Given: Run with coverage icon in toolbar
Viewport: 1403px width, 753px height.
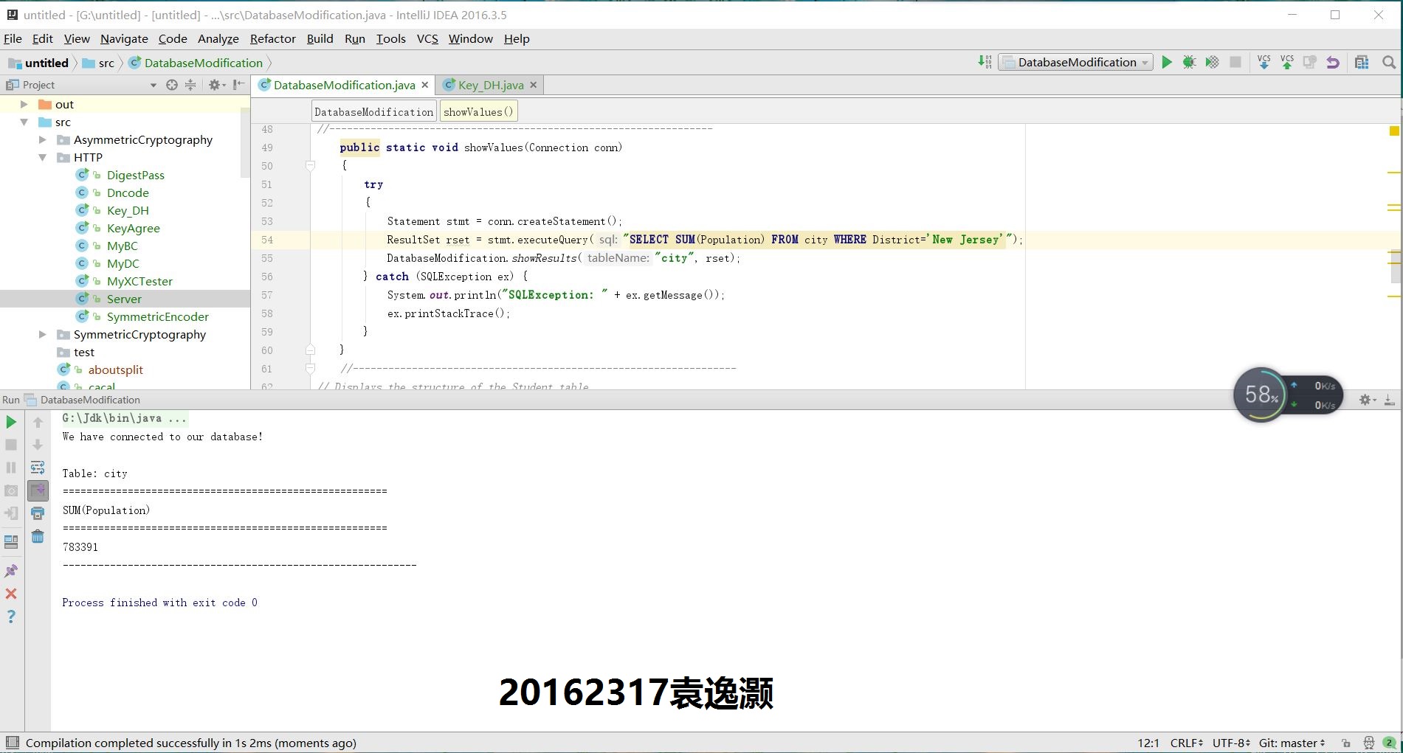Looking at the screenshot, I should point(1212,63).
